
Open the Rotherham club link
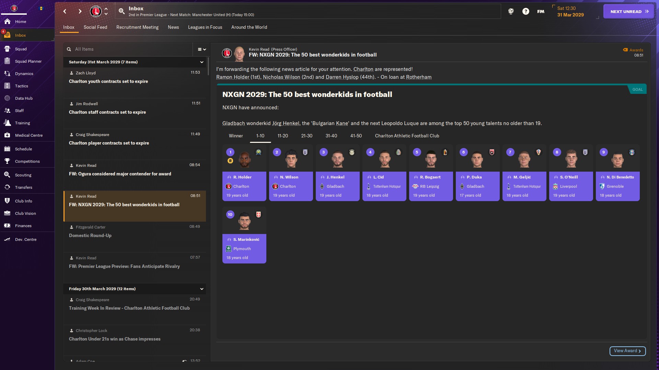419,77
